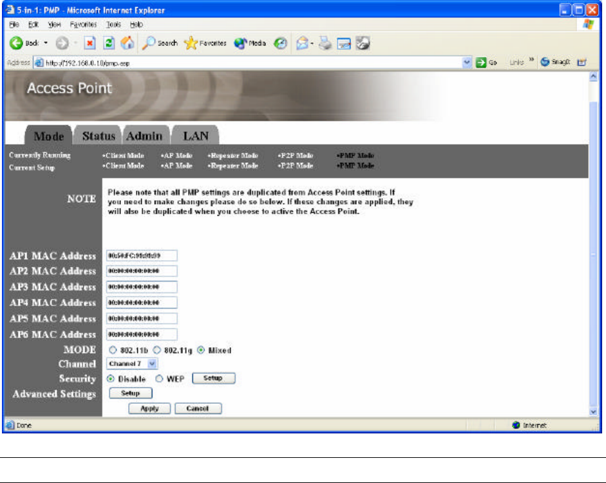Open the File menu
The height and width of the screenshot is (483, 606).
tap(14, 24)
